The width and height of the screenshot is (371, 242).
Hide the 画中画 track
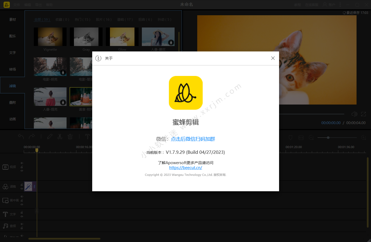click(x=22, y=204)
